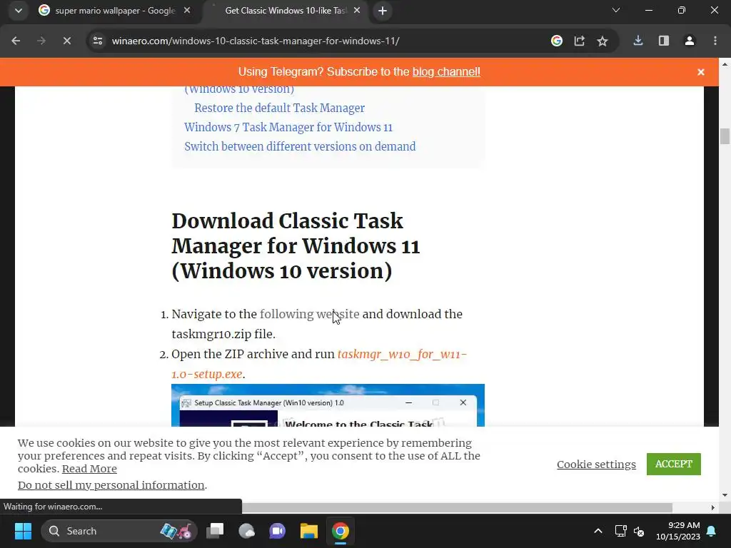Click Do not sell my personal information
The image size is (731, 548).
[x=111, y=485]
